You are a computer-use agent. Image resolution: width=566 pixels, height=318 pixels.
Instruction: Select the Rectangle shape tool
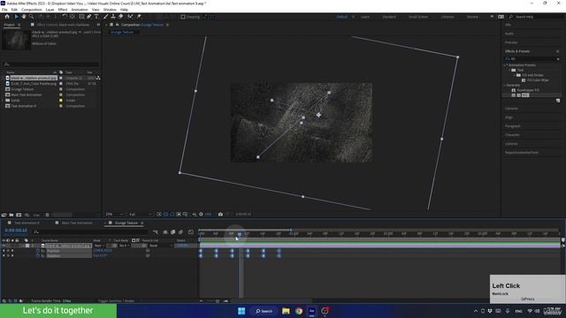pos(81,17)
